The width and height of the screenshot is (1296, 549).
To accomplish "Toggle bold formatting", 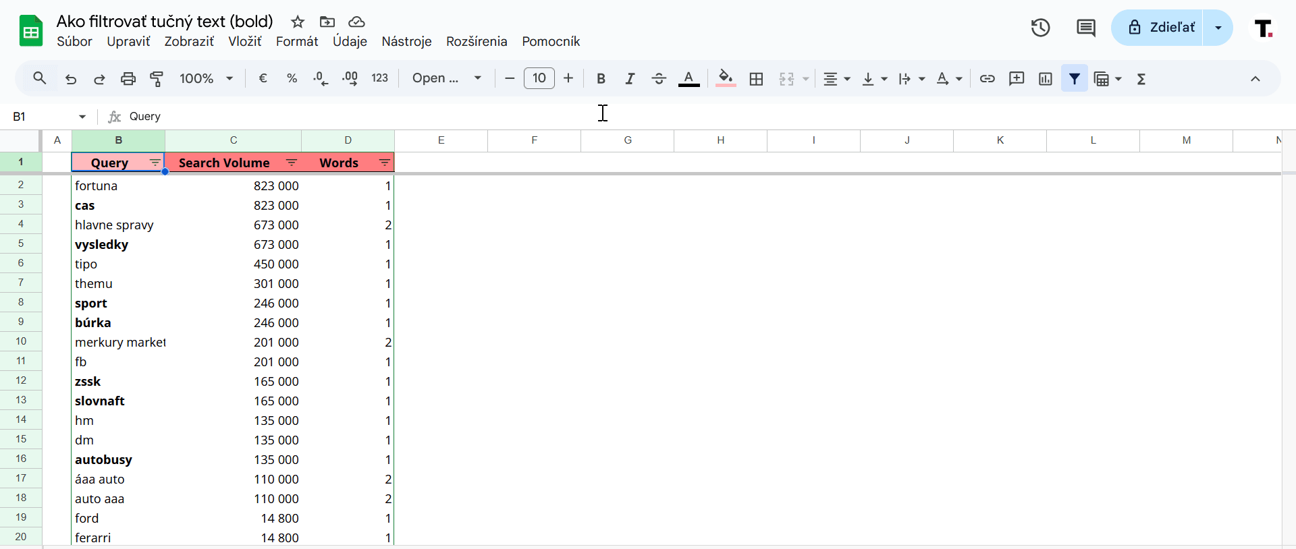I will 601,78.
